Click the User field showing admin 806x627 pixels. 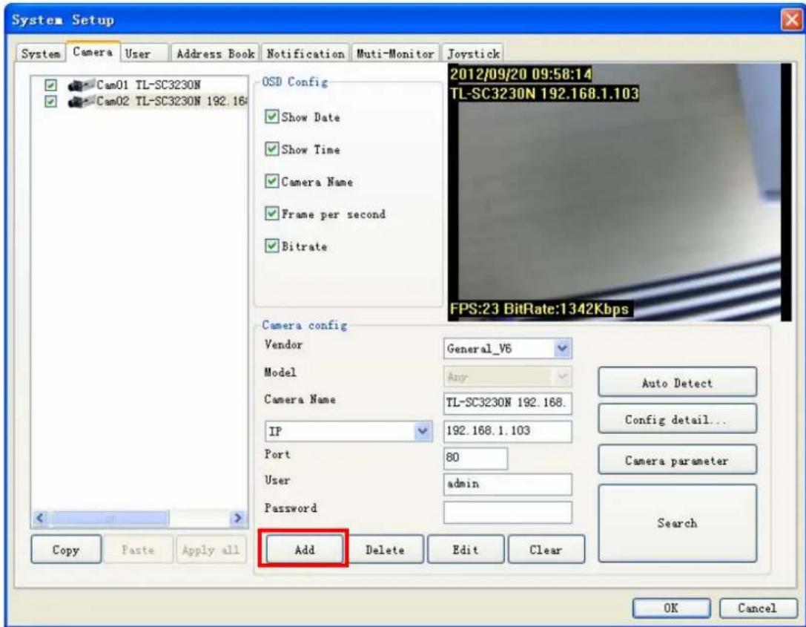point(507,484)
